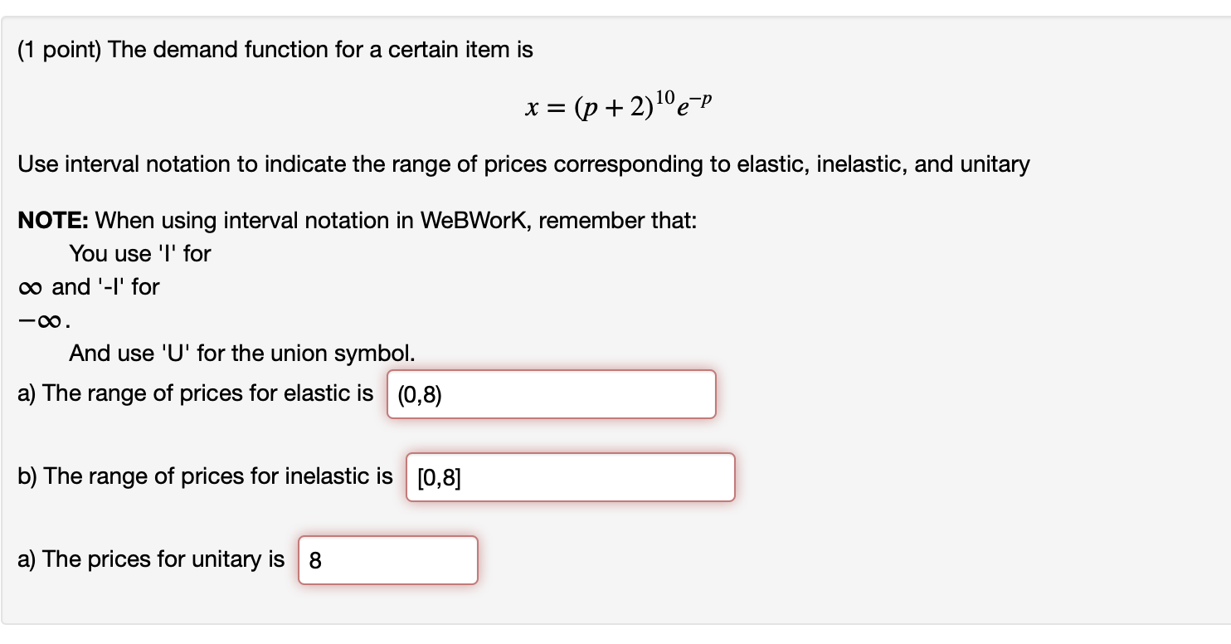Screen dimensions: 1231x644
Task: Click the inelastic price range input field
Action: pyautogui.click(x=570, y=477)
